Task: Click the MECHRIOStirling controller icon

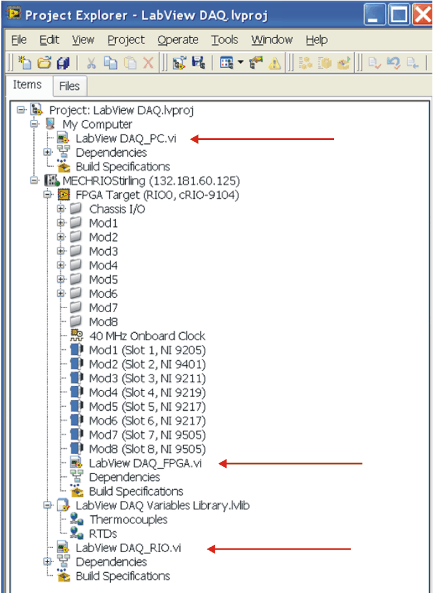Action: [51, 181]
